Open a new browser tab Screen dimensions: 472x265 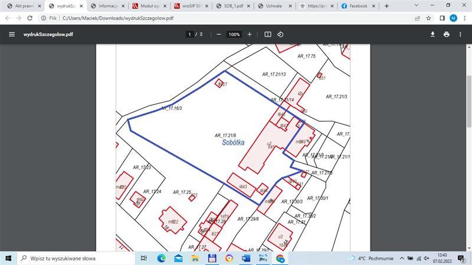(x=387, y=6)
